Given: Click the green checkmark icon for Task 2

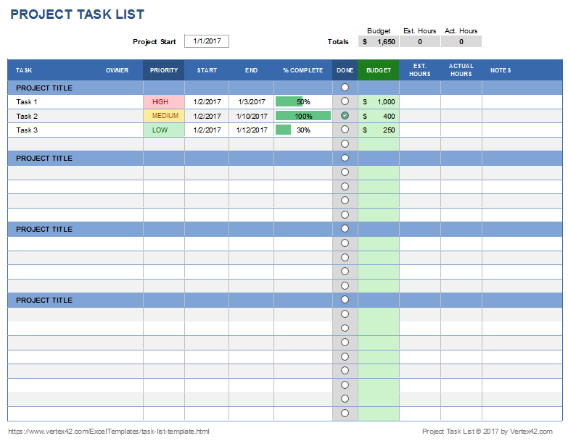Looking at the screenshot, I should click(x=345, y=116).
